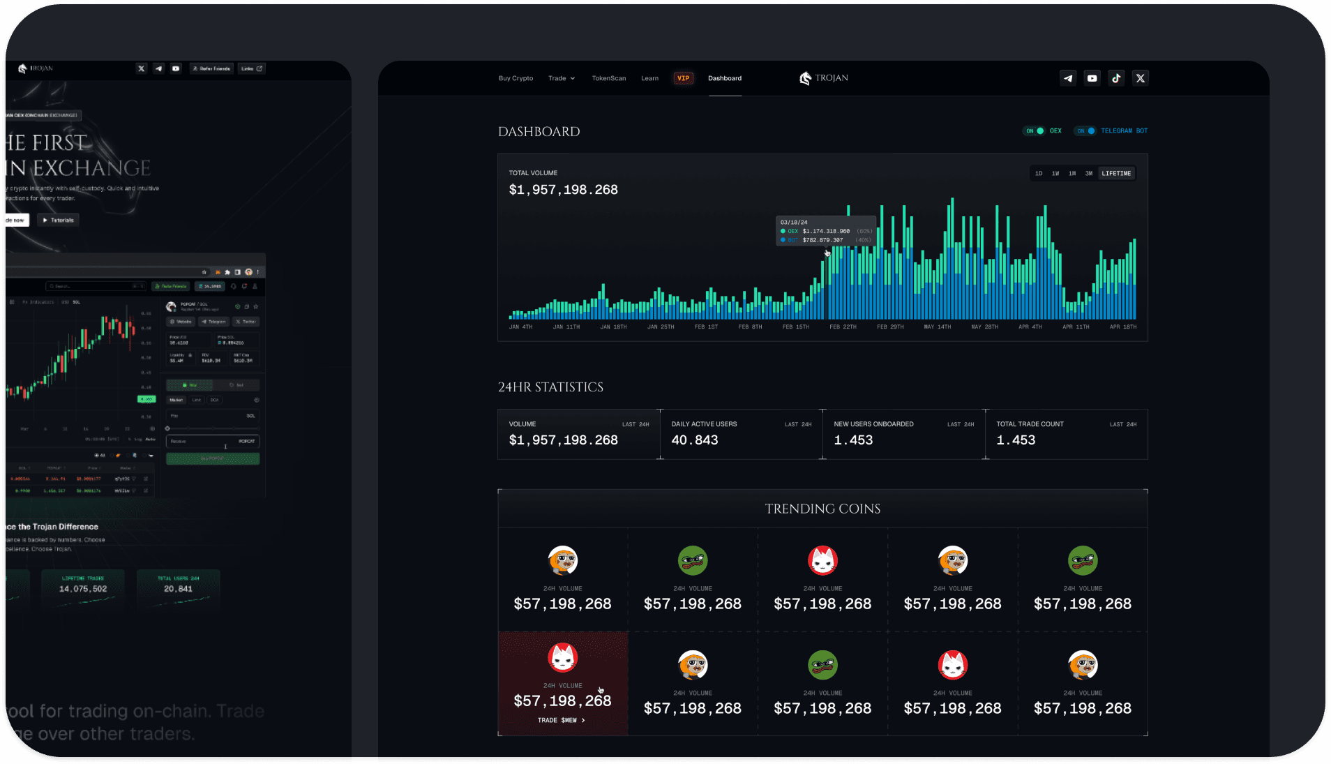The width and height of the screenshot is (1331, 764).
Task: Click user account icon in trading terminal
Action: coord(255,286)
